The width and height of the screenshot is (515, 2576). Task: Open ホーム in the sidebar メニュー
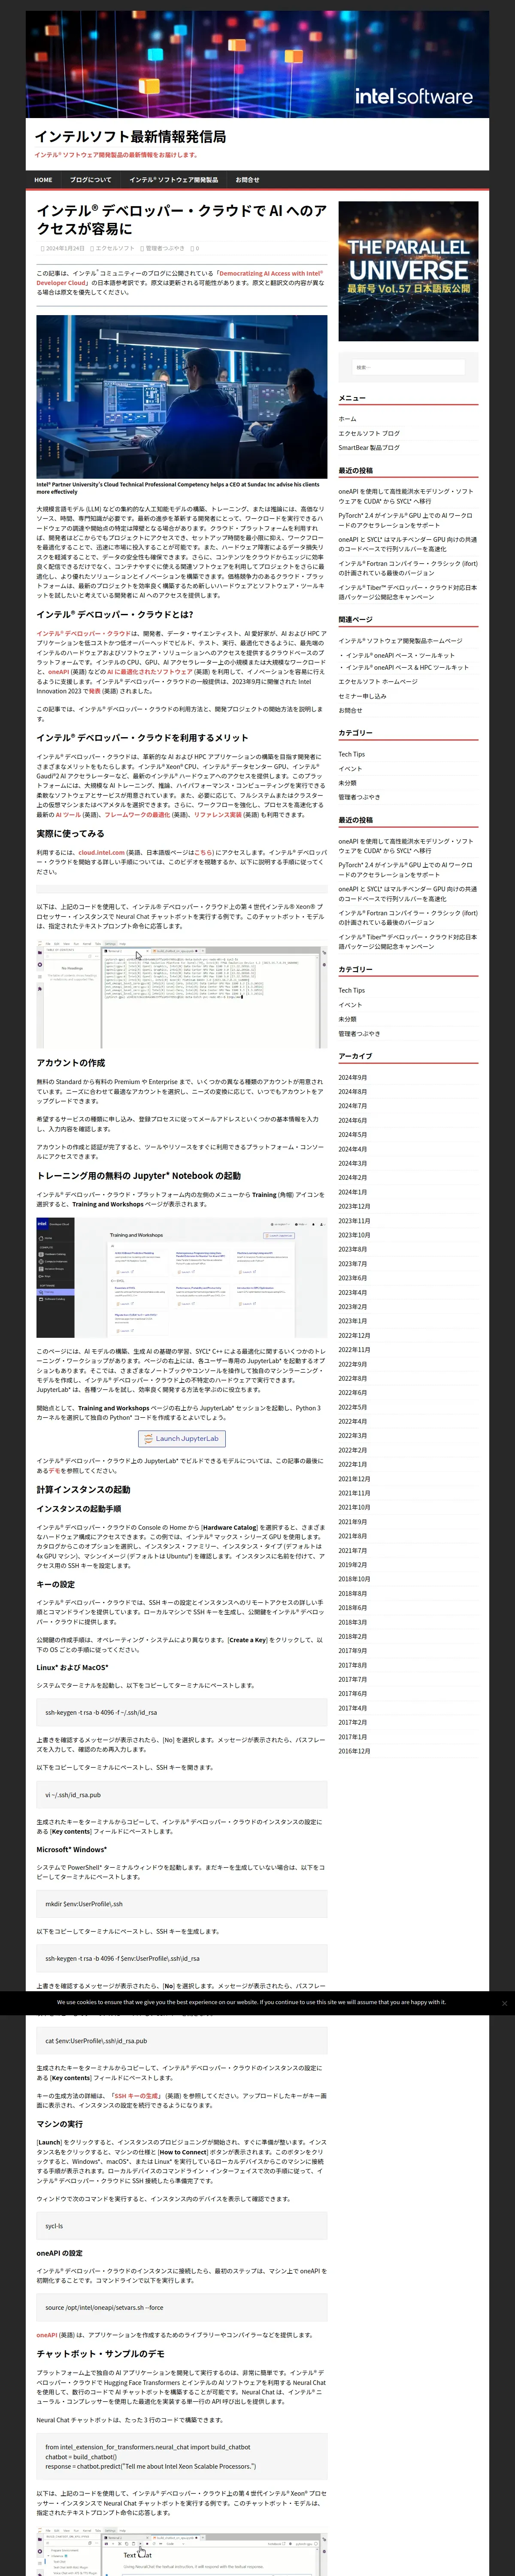point(347,419)
